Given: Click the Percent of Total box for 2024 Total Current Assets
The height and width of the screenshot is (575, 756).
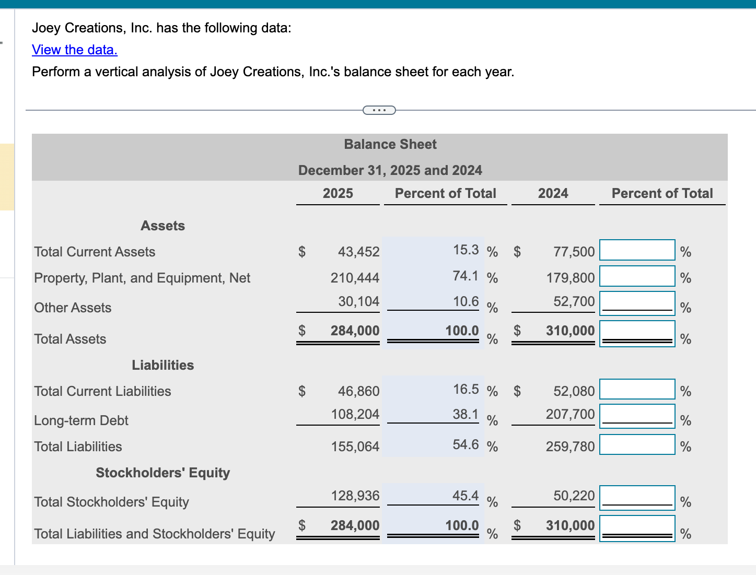Looking at the screenshot, I should (637, 250).
